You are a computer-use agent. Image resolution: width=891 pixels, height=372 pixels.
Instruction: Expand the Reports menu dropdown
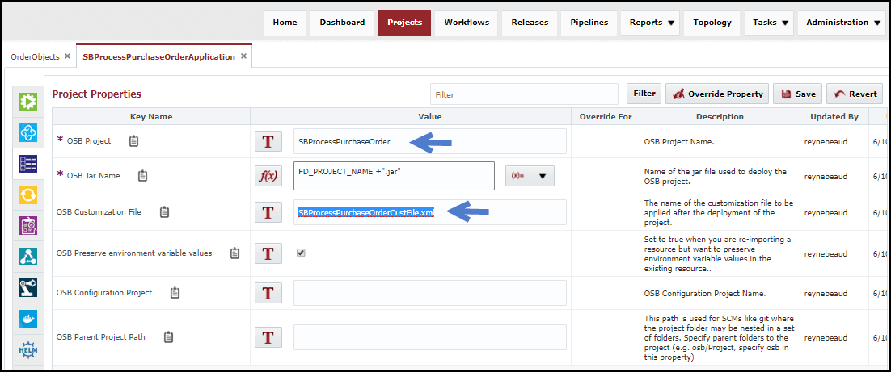652,23
